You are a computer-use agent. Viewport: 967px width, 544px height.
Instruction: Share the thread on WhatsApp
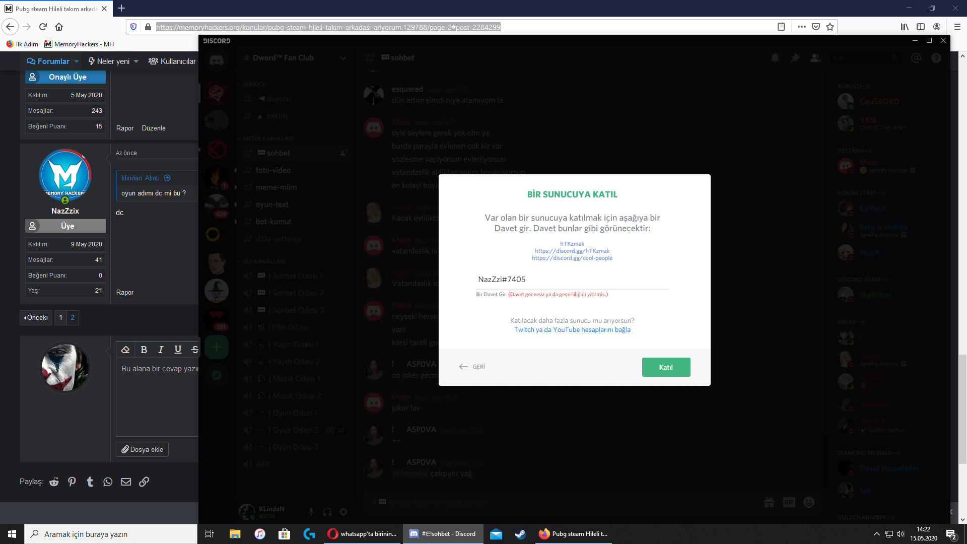(x=108, y=482)
